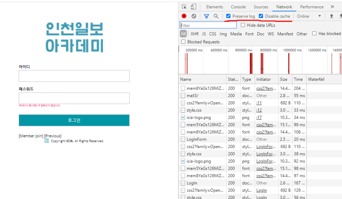Open the [Member Join] link
The image size is (342, 199).
[31, 136]
